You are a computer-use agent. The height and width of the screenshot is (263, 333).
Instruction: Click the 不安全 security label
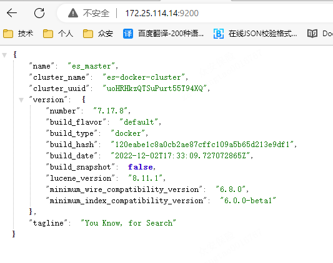coord(96,13)
